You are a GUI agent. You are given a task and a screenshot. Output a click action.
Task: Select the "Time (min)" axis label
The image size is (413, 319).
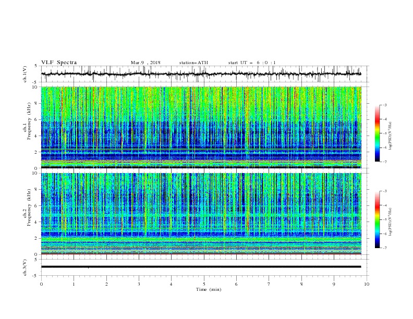click(x=209, y=289)
